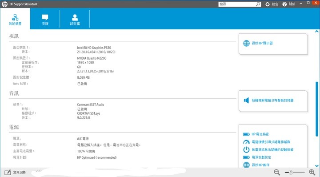Open 疑難排解電腦沒有聲音的問題 link
The image size is (320, 177).
pos(272,100)
